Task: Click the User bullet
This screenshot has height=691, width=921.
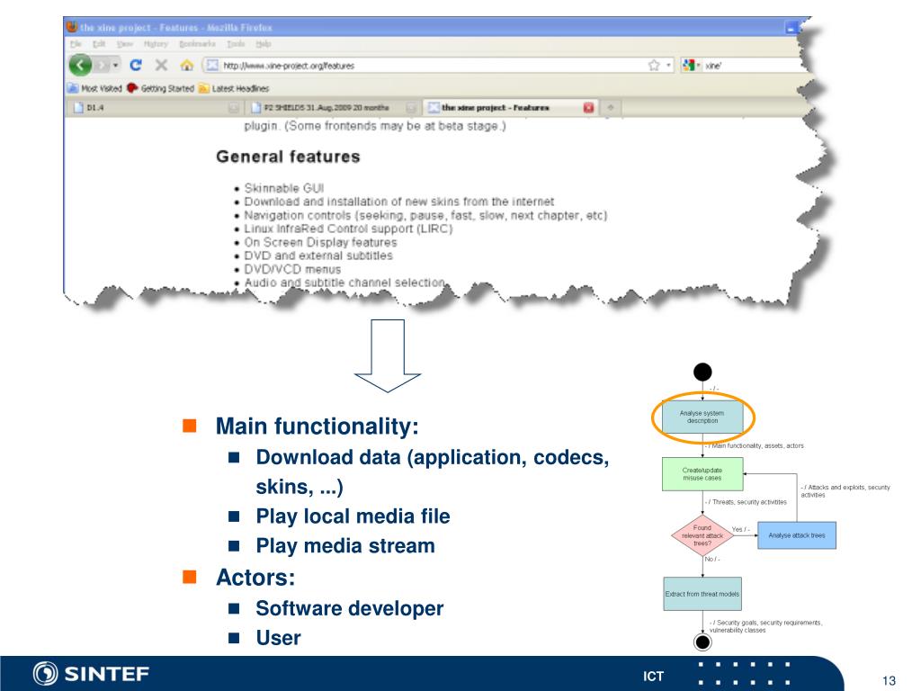Action: (x=279, y=638)
